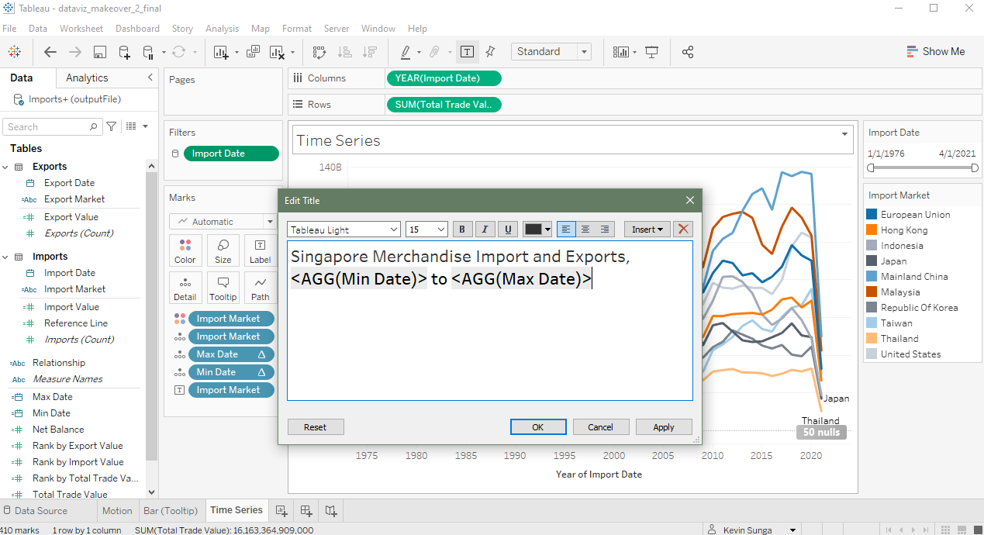Click the red clear-formatting X icon
This screenshot has height=535, width=984.
pos(682,230)
